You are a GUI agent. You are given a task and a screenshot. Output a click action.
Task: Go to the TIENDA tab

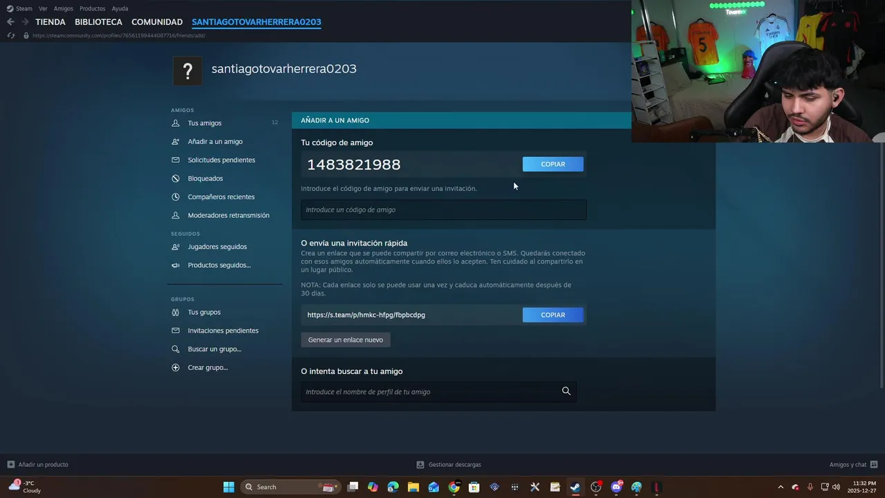(x=50, y=22)
